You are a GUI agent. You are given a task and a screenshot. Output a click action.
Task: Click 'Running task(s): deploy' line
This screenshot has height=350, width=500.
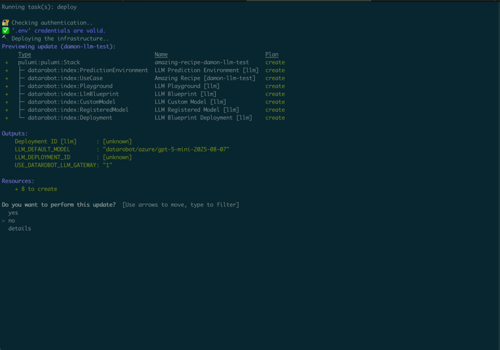click(39, 7)
